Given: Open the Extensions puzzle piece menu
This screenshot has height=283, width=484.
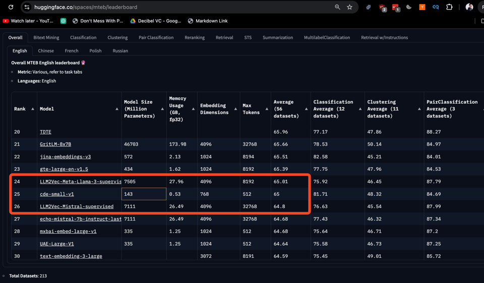Looking at the screenshot, I should click(x=449, y=7).
